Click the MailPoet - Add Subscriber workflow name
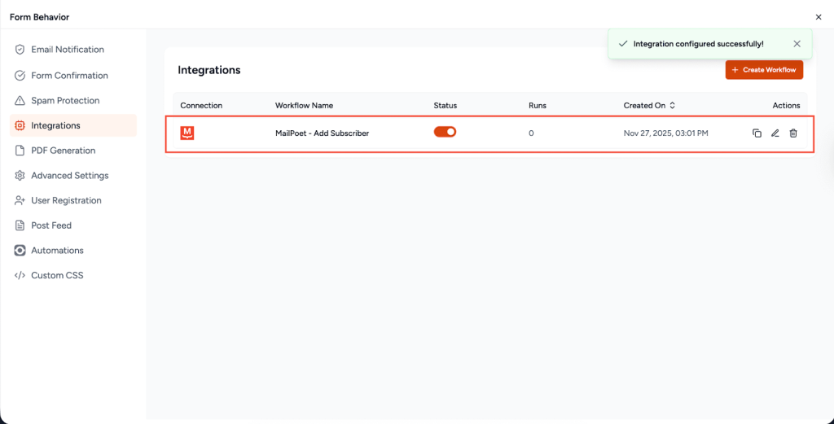Screen dimensions: 834x424 [322, 133]
